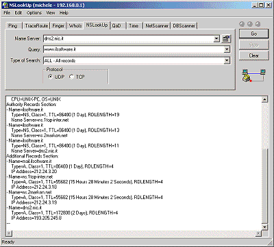This screenshot has height=247, width=274.
Task: Click the CPU=UNIX-PC, OS=UNIX line
Action: point(36,99)
